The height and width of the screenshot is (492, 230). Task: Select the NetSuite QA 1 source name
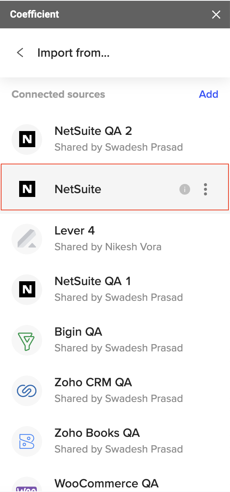pyautogui.click(x=93, y=281)
